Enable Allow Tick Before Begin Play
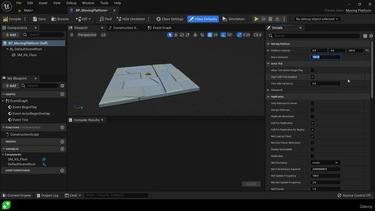The image size is (375, 211). 312,70
